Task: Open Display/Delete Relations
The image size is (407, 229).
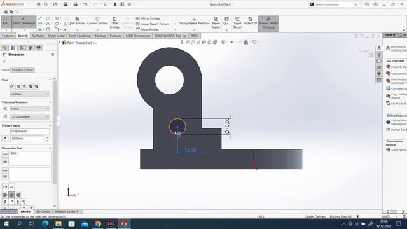Action: (193, 21)
